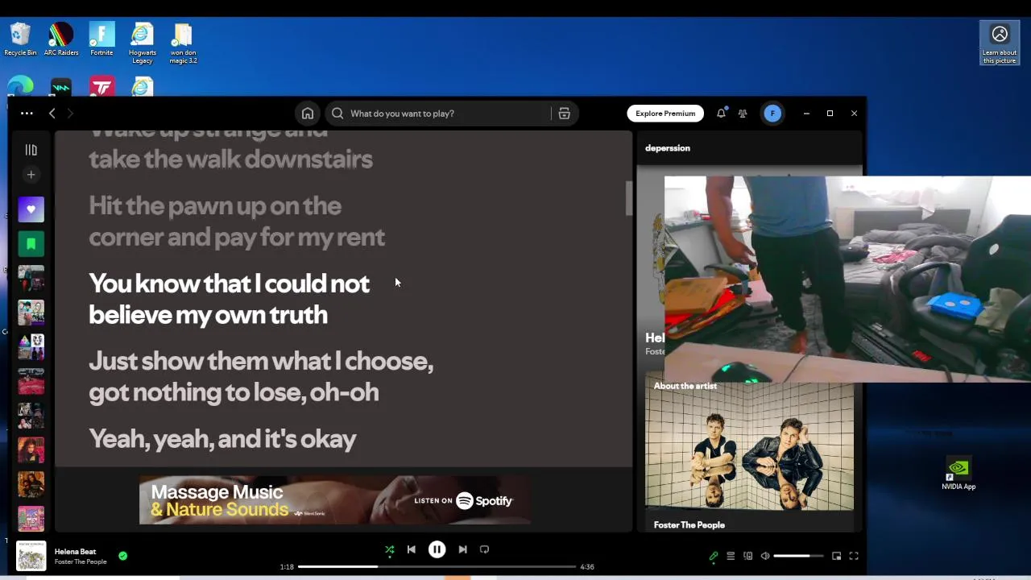
Task: Click the lyrics panel scrollbar thumb
Action: pyautogui.click(x=629, y=198)
